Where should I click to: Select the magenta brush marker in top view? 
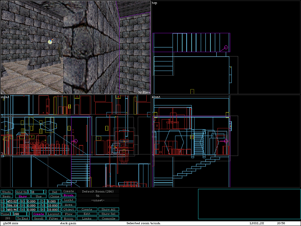[226, 48]
